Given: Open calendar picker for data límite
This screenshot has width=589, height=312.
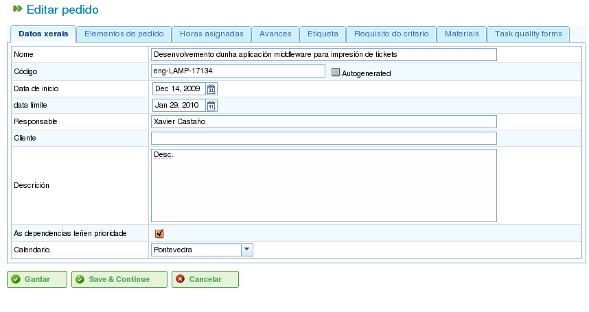Looking at the screenshot, I should point(211,106).
